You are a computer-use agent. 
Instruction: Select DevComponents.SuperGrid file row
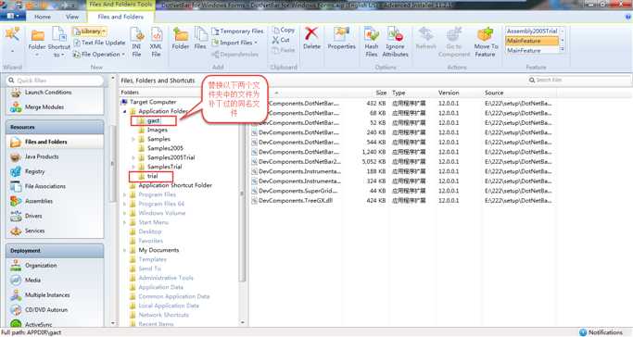coord(298,191)
